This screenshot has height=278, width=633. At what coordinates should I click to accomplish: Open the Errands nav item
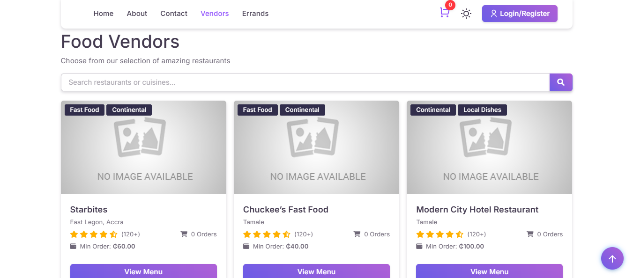[255, 14]
